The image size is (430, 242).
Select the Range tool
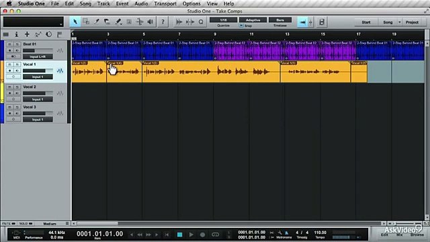86,22
